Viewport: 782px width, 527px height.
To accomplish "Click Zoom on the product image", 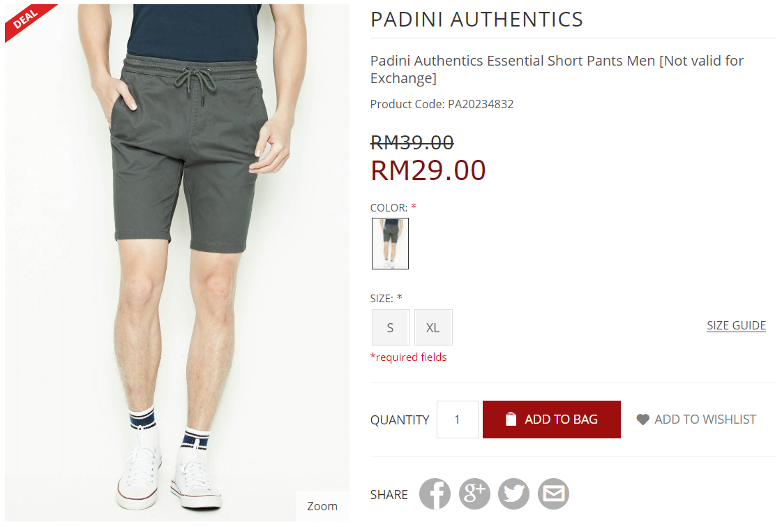I will 322,506.
